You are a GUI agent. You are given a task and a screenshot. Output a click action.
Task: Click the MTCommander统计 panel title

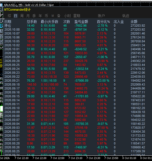(x=17, y=10)
